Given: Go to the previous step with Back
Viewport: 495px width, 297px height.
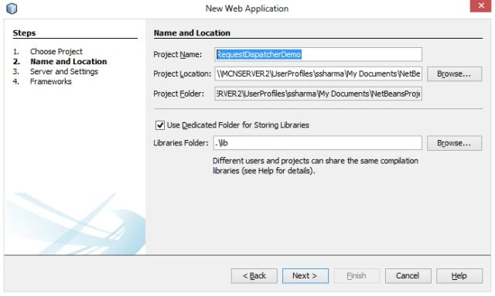Looking at the screenshot, I should coord(254,276).
